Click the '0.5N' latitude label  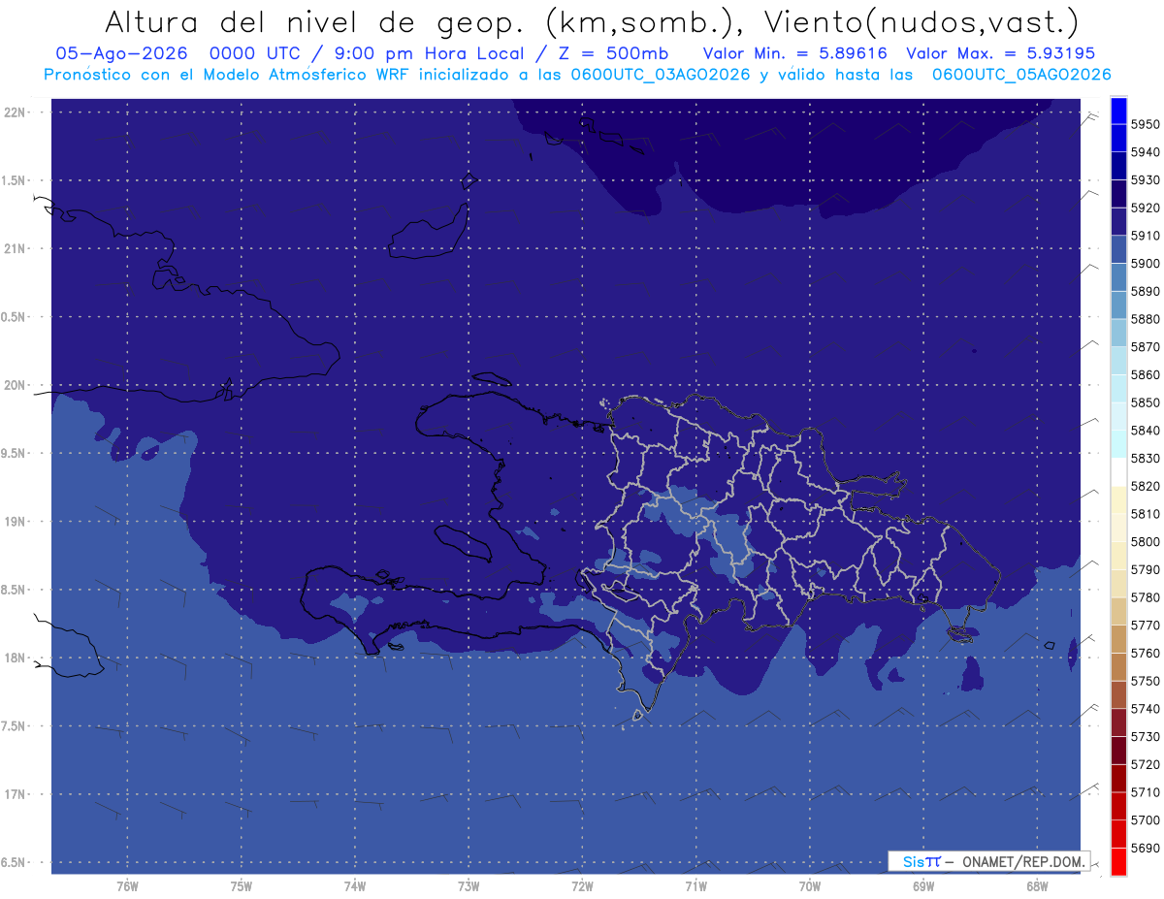[15, 317]
